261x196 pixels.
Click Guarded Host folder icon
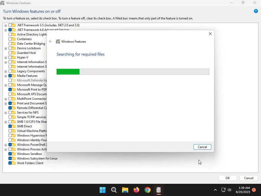coord(14,53)
